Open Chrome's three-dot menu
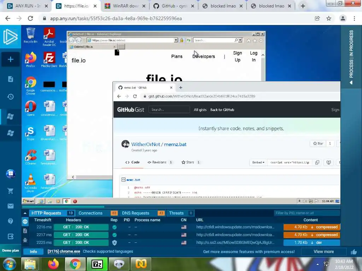This screenshot has height=271, width=362. tap(354, 18)
